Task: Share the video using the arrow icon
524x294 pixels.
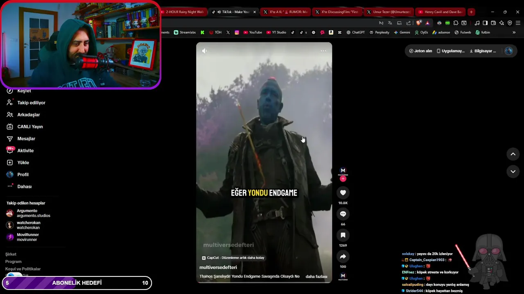Action: 343,256
